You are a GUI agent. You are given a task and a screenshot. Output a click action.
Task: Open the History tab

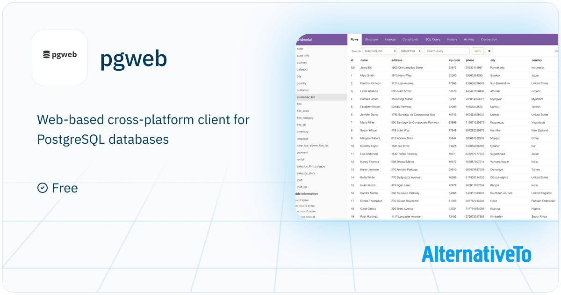pos(452,39)
